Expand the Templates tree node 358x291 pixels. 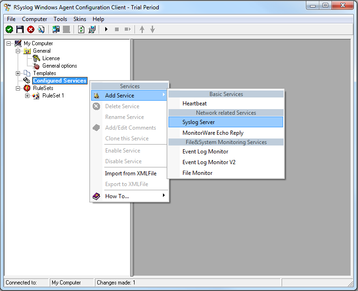click(x=18, y=73)
